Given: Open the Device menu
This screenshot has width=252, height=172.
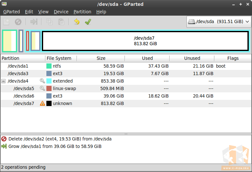Looking at the screenshot, I should pos(61,12).
